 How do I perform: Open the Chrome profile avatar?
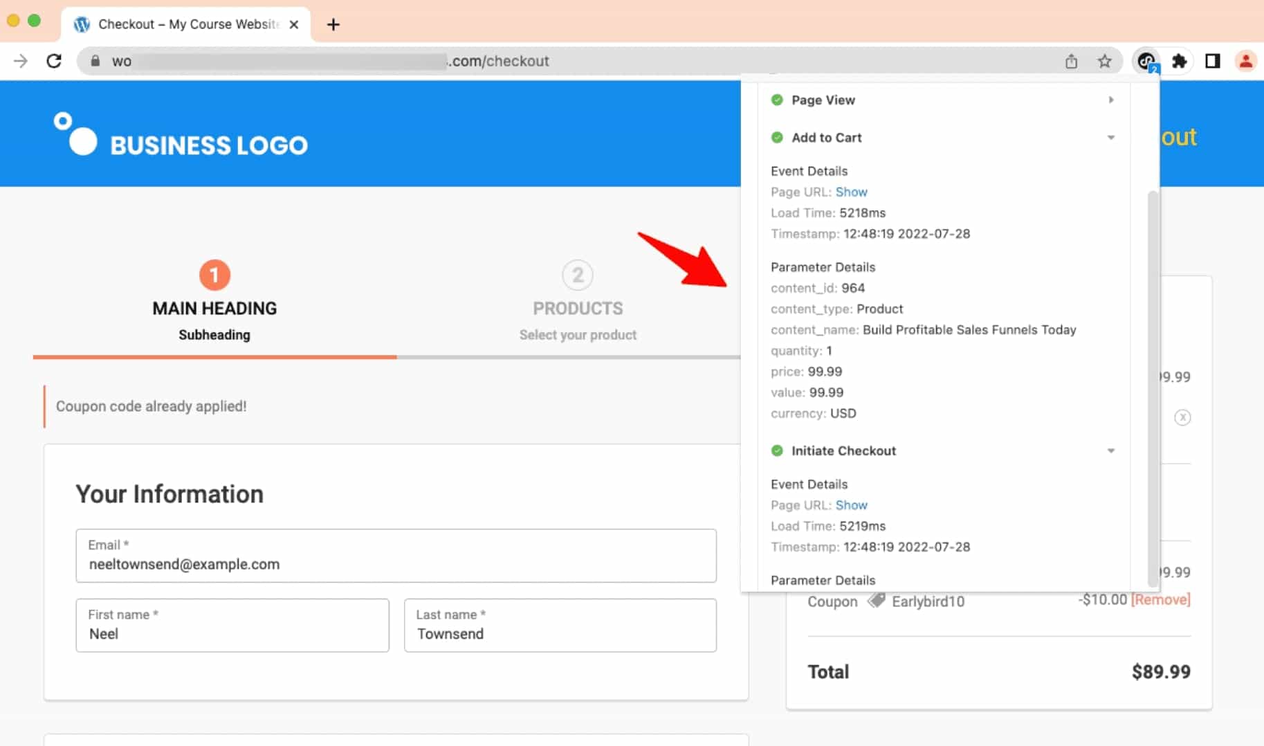[x=1246, y=61]
